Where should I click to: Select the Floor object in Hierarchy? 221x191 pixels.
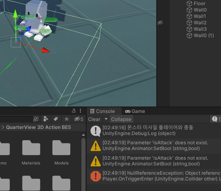pos(199,4)
